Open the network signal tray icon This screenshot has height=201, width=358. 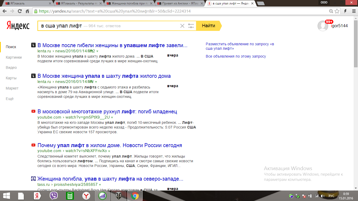click(316, 196)
